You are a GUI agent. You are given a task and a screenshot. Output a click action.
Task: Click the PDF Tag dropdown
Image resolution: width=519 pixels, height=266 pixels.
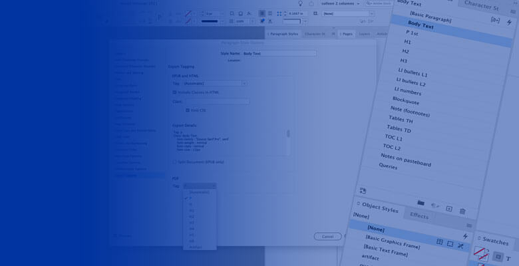[x=200, y=186]
